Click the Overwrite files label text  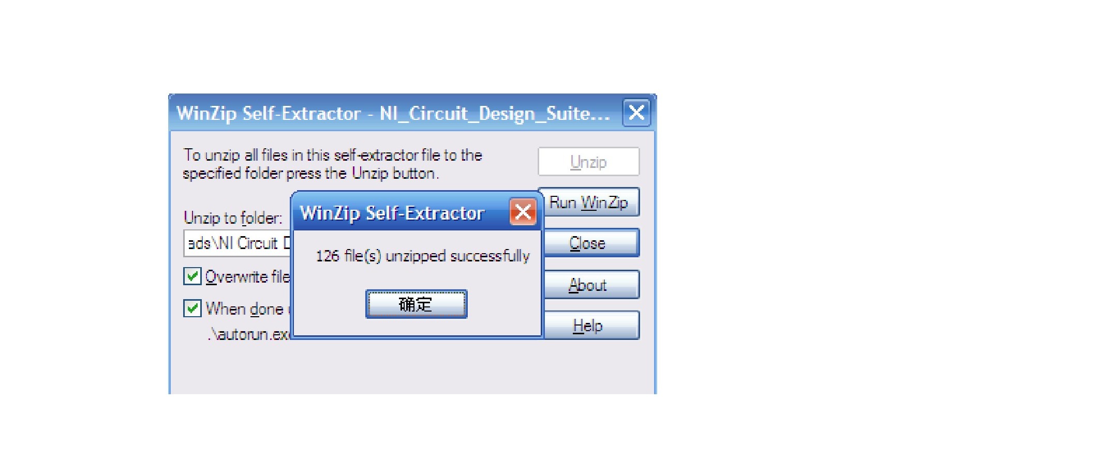pos(248,277)
